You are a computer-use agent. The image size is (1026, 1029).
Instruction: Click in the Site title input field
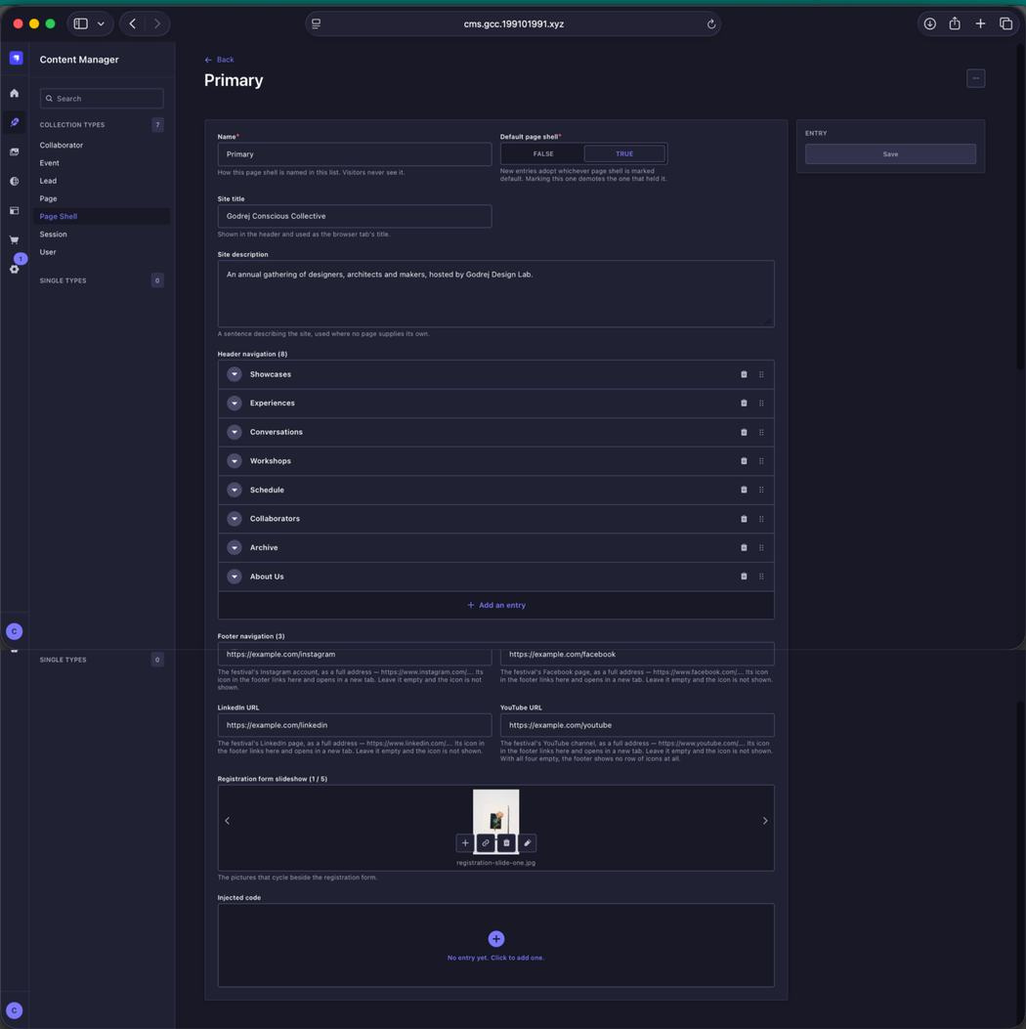click(355, 216)
